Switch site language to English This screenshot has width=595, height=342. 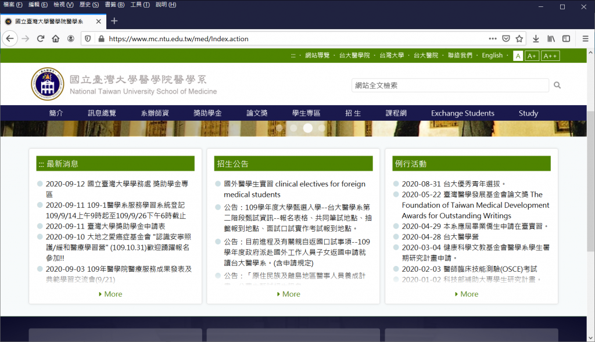[x=492, y=55]
